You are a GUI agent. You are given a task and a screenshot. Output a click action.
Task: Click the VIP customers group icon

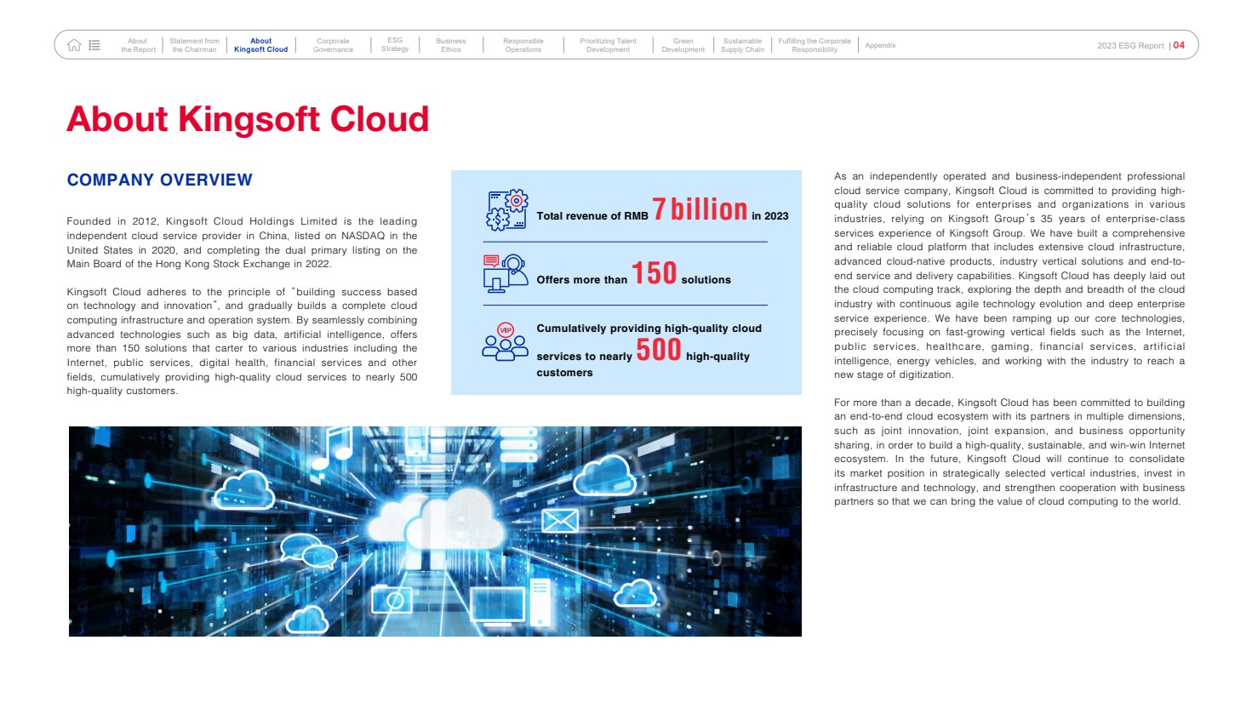[506, 342]
